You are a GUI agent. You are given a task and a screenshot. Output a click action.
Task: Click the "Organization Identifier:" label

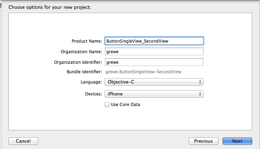click(x=78, y=62)
